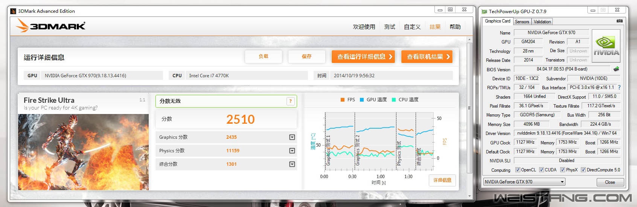
Task: Expand the 综合分数 details
Action: [292, 164]
